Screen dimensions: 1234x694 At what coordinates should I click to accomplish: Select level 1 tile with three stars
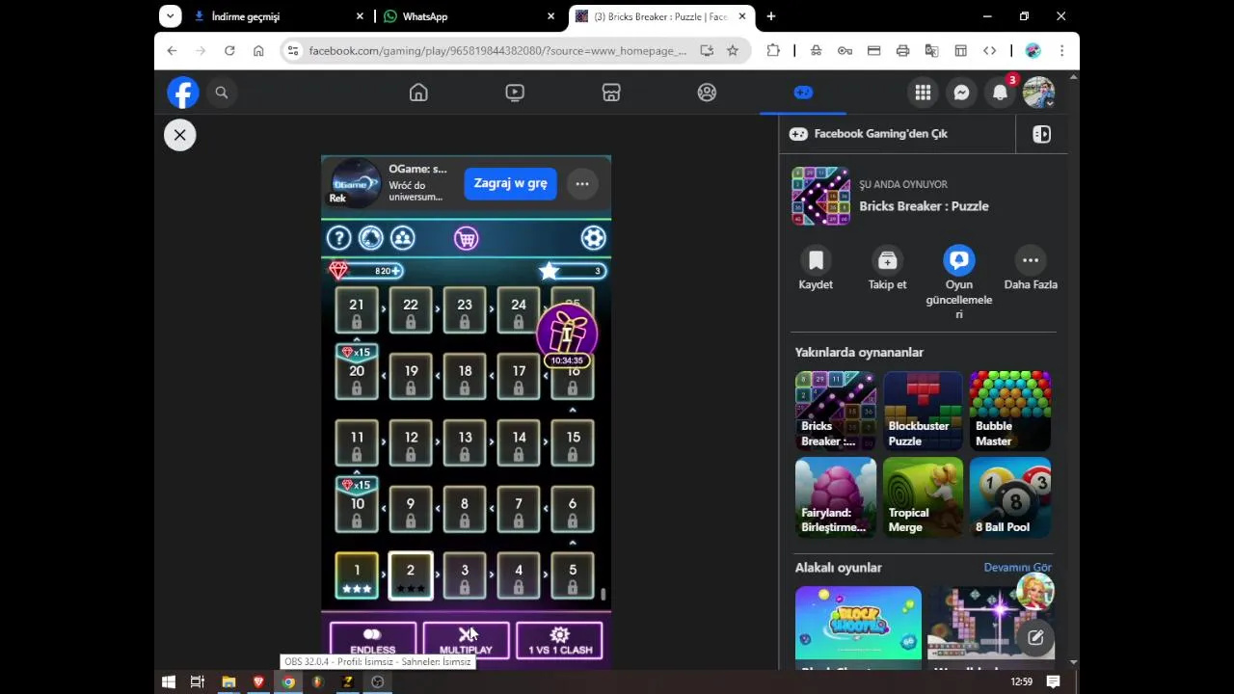[357, 575]
